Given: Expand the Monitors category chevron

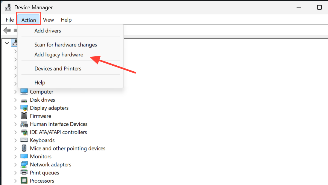Looking at the screenshot, I should coord(16,157).
